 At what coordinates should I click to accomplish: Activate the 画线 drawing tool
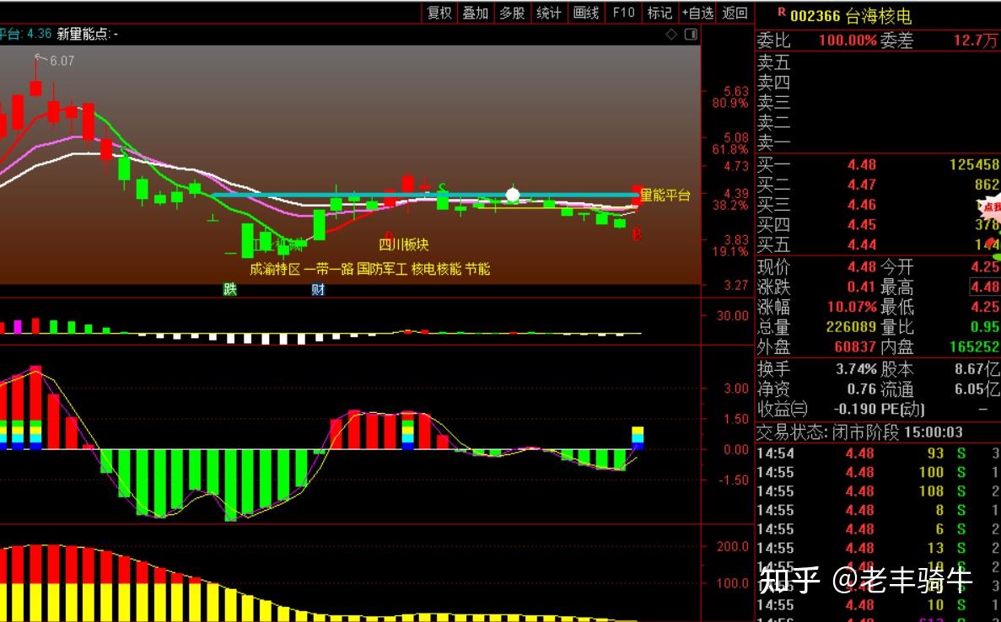(586, 13)
